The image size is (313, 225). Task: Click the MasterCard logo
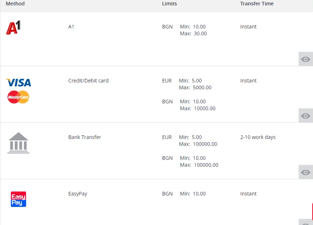(18, 97)
